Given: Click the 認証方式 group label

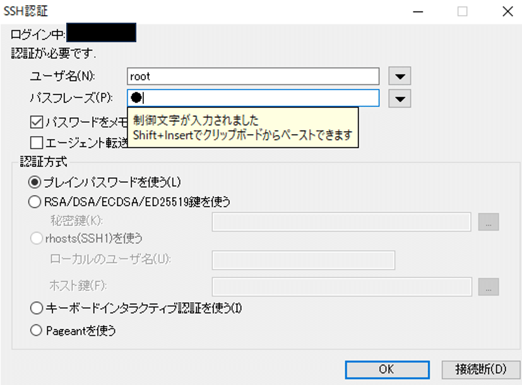Looking at the screenshot, I should click(44, 162).
